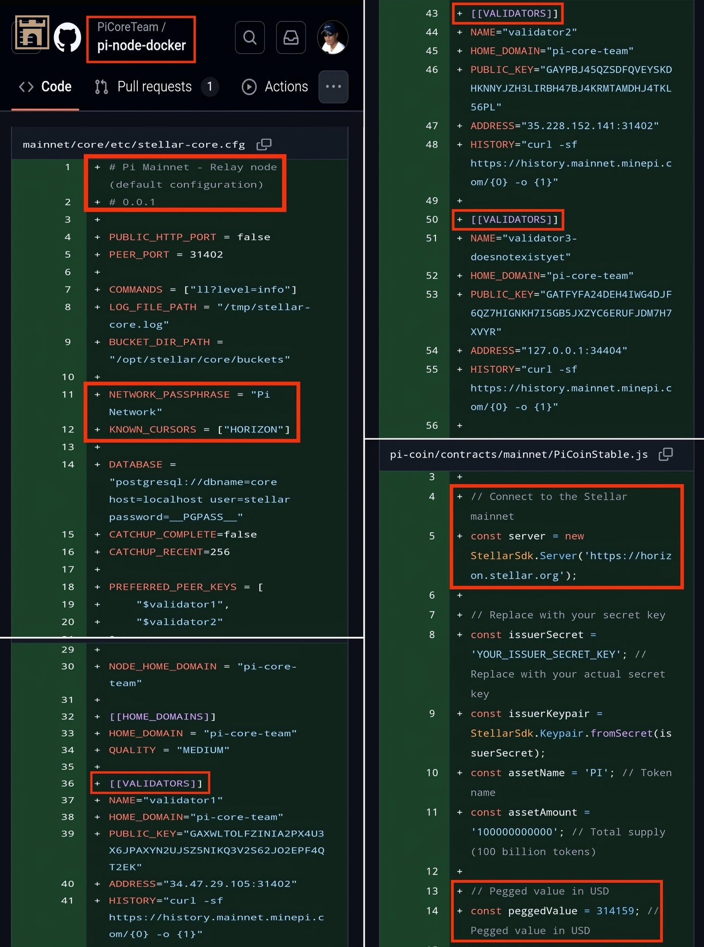
Task: Open the inbox notifications icon
Action: (x=291, y=37)
